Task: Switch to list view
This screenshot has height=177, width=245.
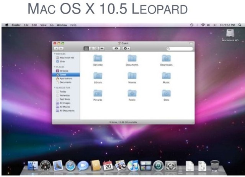Action: [x=91, y=49]
